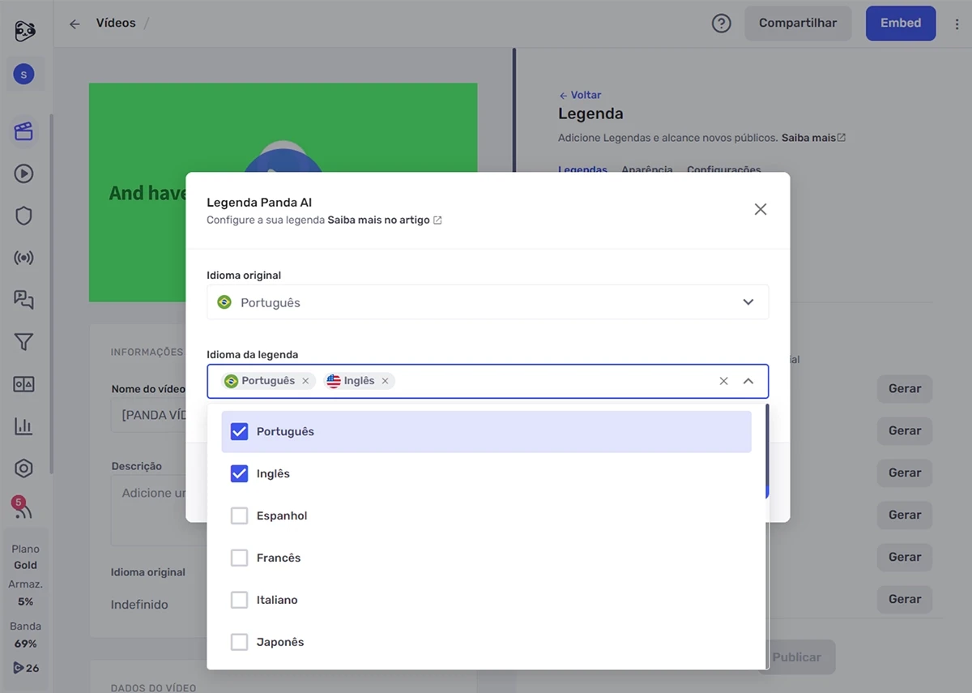The width and height of the screenshot is (972, 693).
Task: Click the Idioma da legenda input area
Action: point(488,381)
